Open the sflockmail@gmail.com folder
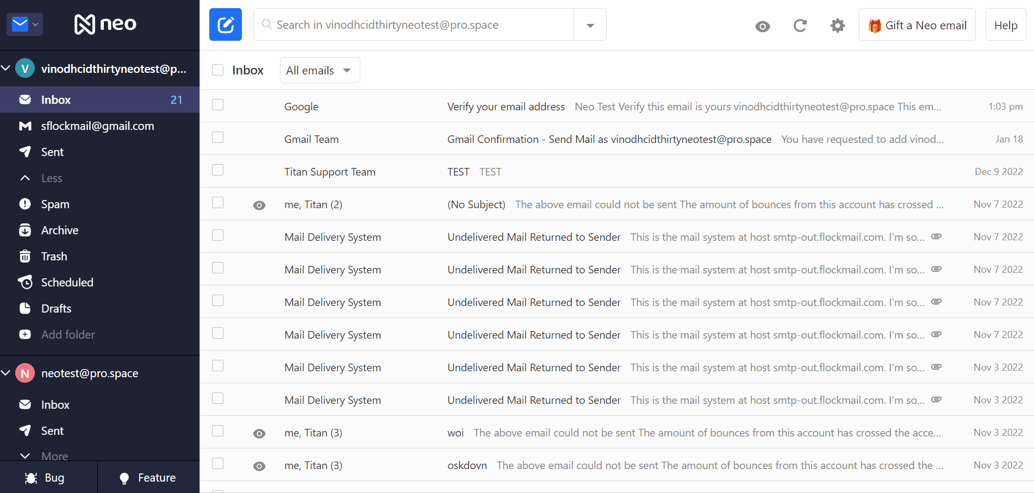Image resolution: width=1034 pixels, height=493 pixels. coord(100,126)
